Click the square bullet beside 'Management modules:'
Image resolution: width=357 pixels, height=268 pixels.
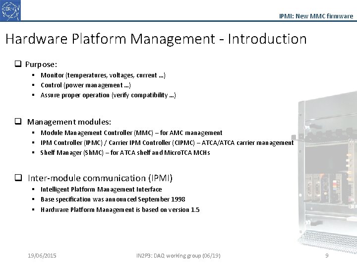[18, 121]
